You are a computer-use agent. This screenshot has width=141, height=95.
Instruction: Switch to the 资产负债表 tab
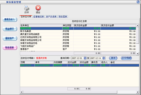tap(51, 17)
